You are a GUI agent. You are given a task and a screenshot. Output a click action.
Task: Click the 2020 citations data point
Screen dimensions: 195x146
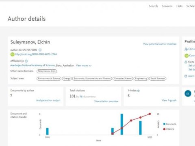[x=149, y=114]
